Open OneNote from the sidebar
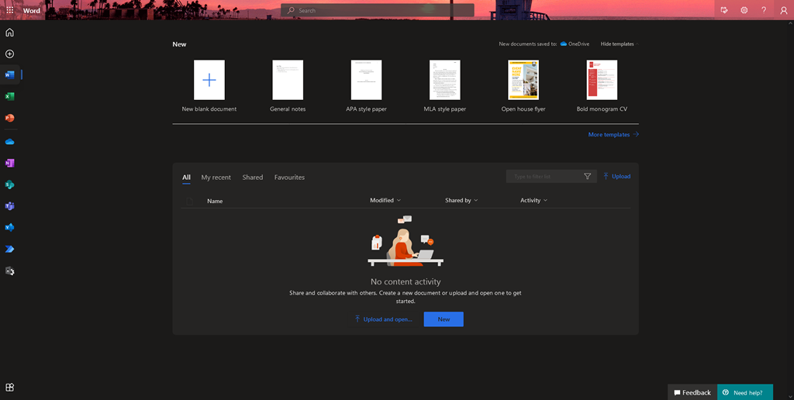This screenshot has height=400, width=794. [10, 164]
